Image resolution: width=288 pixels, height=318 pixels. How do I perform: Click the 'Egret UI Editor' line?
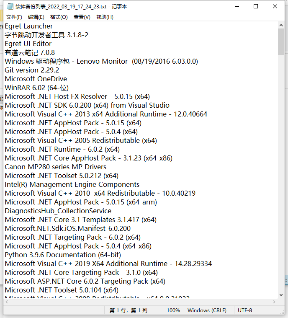pos(28,44)
